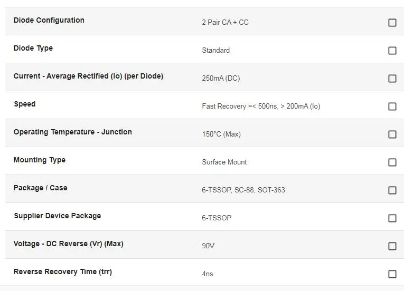Click the 2 Pair CA + CC value
The image size is (404, 291).
225,22
